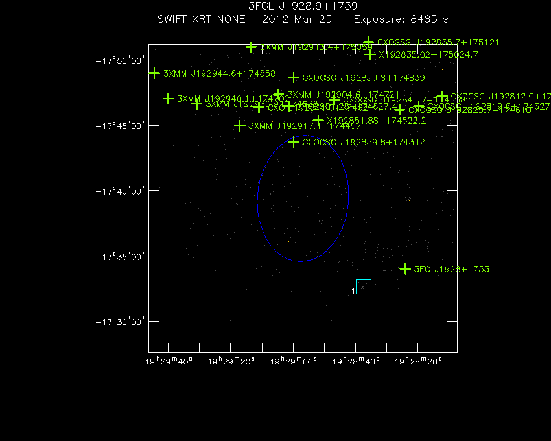Screen dimensions: 551x441
Task: Click the right ascension label 19h29m40s
Action: (x=169, y=361)
